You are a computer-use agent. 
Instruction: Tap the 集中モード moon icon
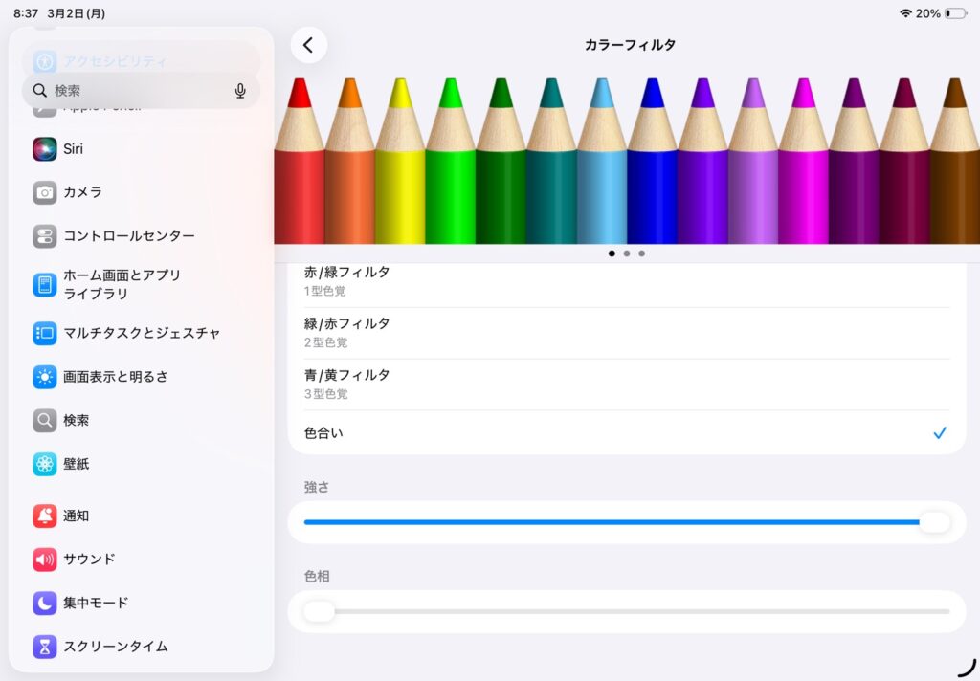point(45,603)
